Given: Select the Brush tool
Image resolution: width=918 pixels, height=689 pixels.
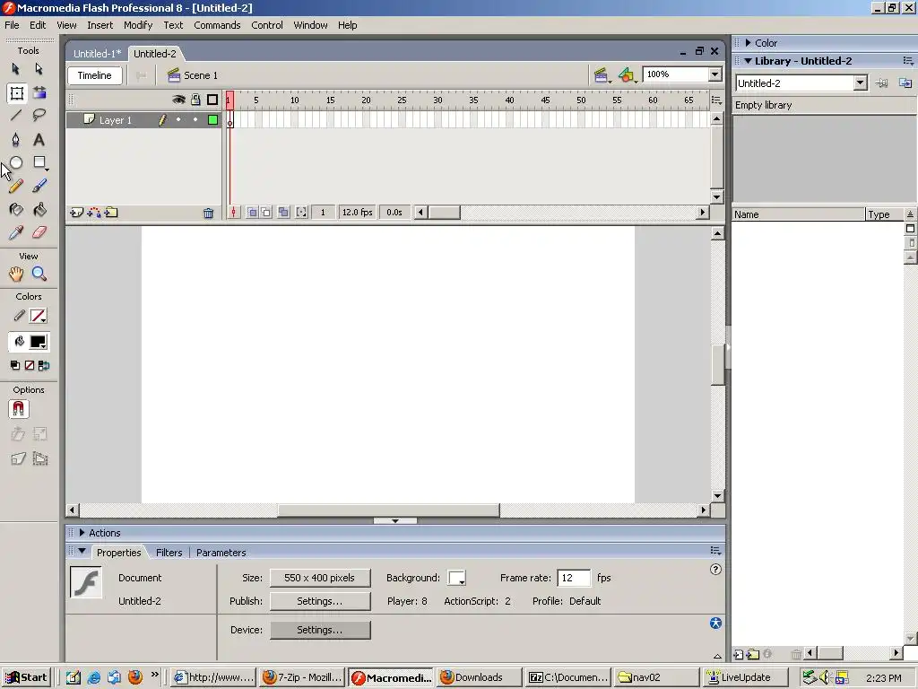Looking at the screenshot, I should pyautogui.click(x=39, y=186).
